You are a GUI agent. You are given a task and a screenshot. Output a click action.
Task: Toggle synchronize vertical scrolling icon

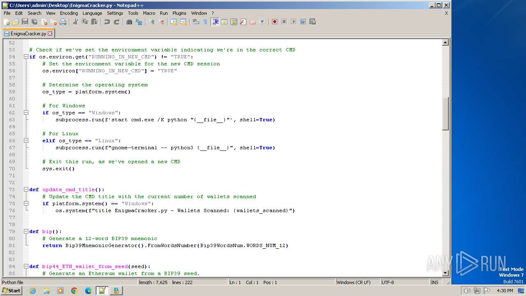click(174, 22)
